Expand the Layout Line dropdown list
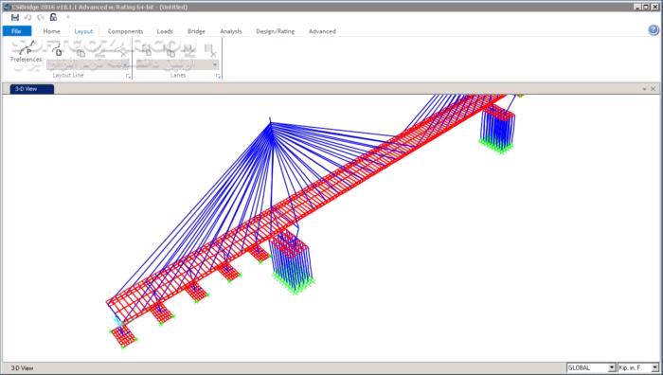663x375 pixels. point(126,64)
